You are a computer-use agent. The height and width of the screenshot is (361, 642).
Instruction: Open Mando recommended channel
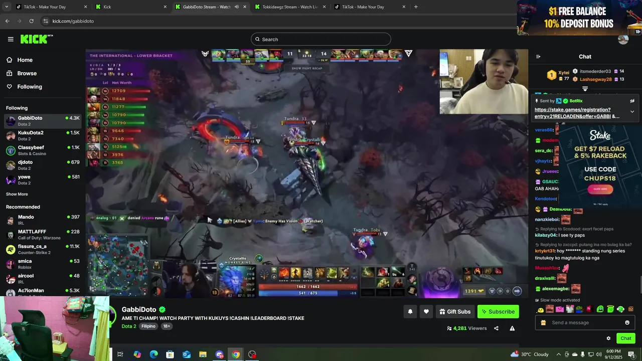tap(43, 220)
